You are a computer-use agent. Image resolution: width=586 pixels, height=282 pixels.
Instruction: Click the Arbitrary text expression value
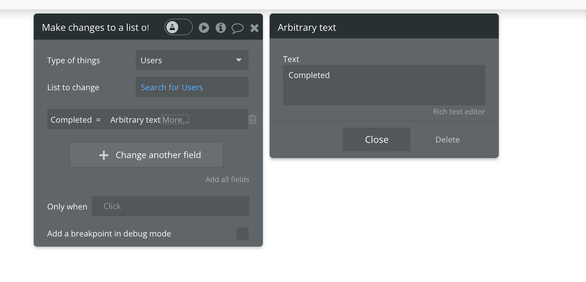click(x=135, y=120)
